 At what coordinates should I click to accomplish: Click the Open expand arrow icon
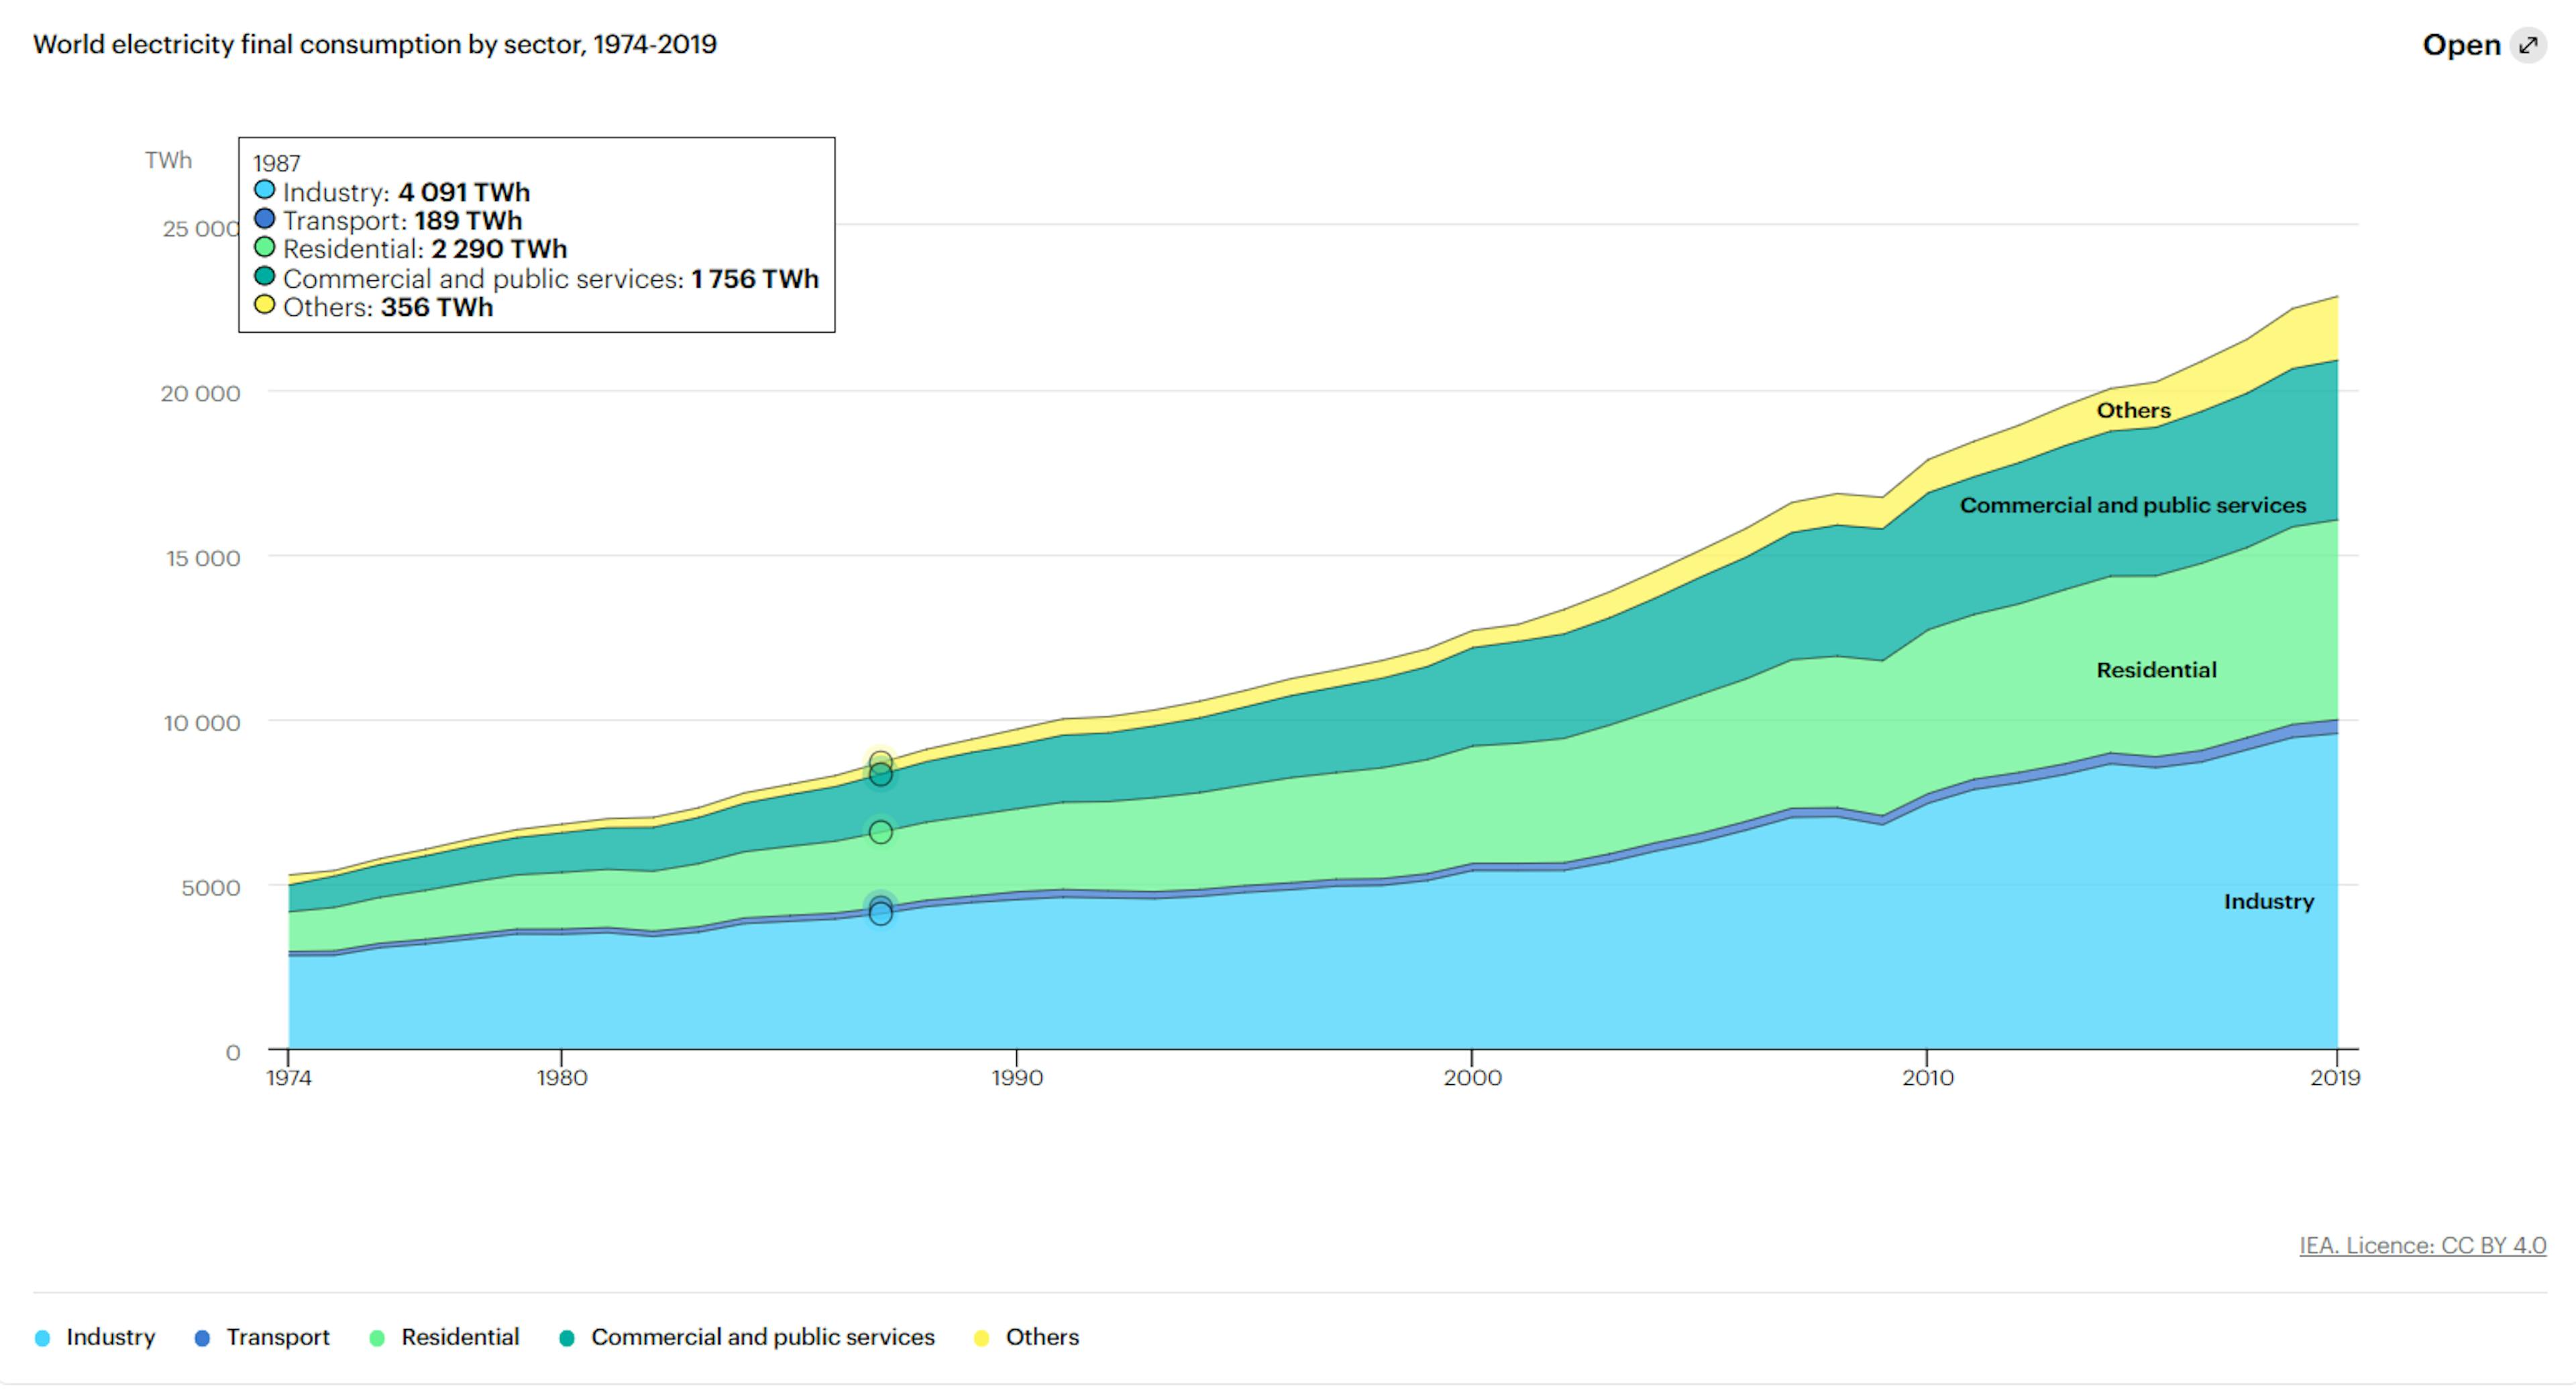pyautogui.click(x=2529, y=45)
